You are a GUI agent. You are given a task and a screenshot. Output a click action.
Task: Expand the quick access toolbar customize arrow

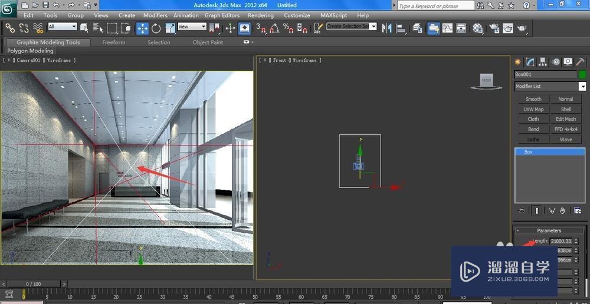pos(96,5)
